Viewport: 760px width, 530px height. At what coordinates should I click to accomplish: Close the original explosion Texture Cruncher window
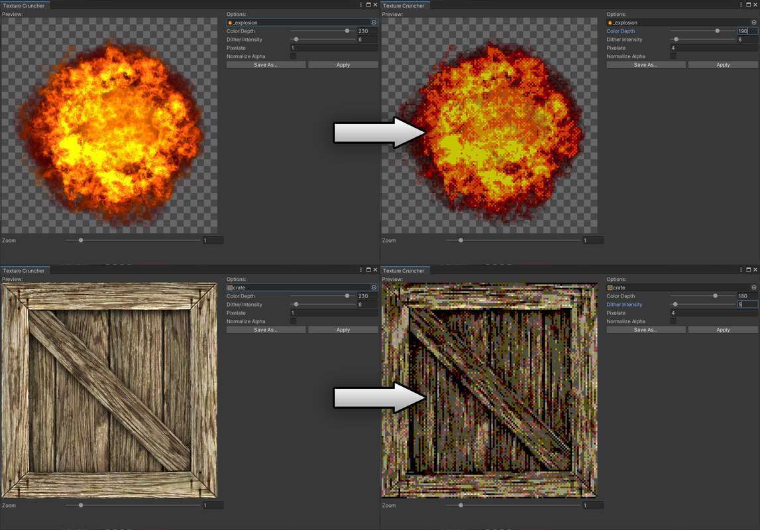point(375,5)
